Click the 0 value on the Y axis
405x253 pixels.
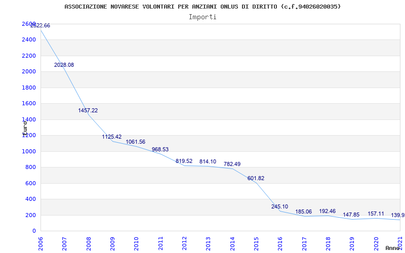[x=34, y=231]
